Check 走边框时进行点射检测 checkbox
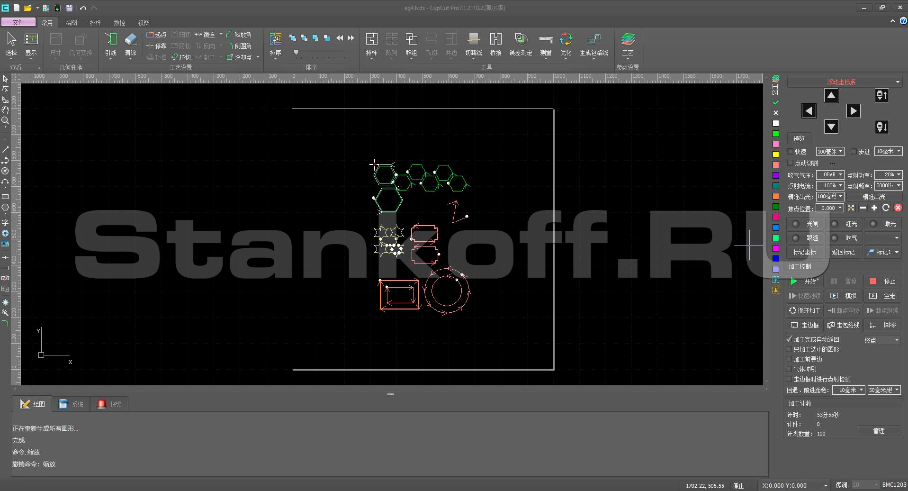 click(x=789, y=379)
